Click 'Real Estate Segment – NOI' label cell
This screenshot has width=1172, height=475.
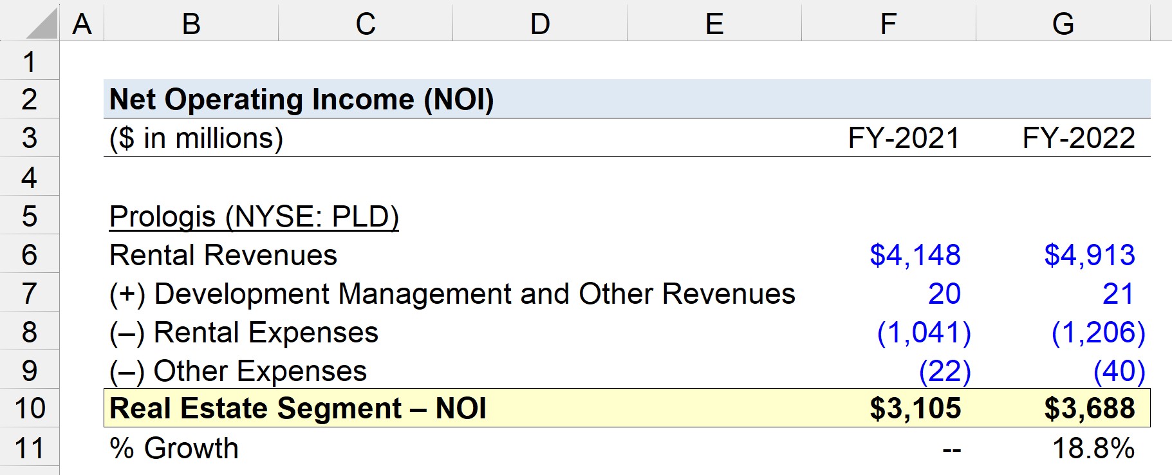298,409
